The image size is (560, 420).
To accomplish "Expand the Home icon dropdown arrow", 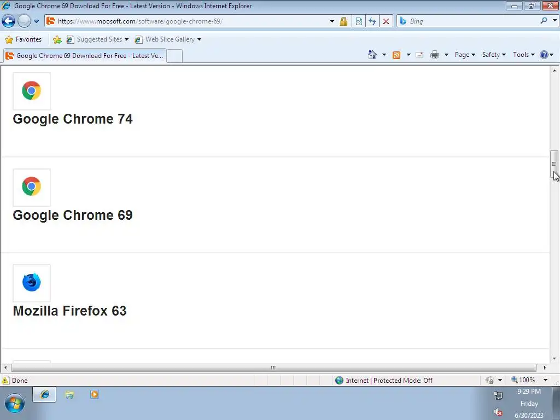I will pos(384,55).
